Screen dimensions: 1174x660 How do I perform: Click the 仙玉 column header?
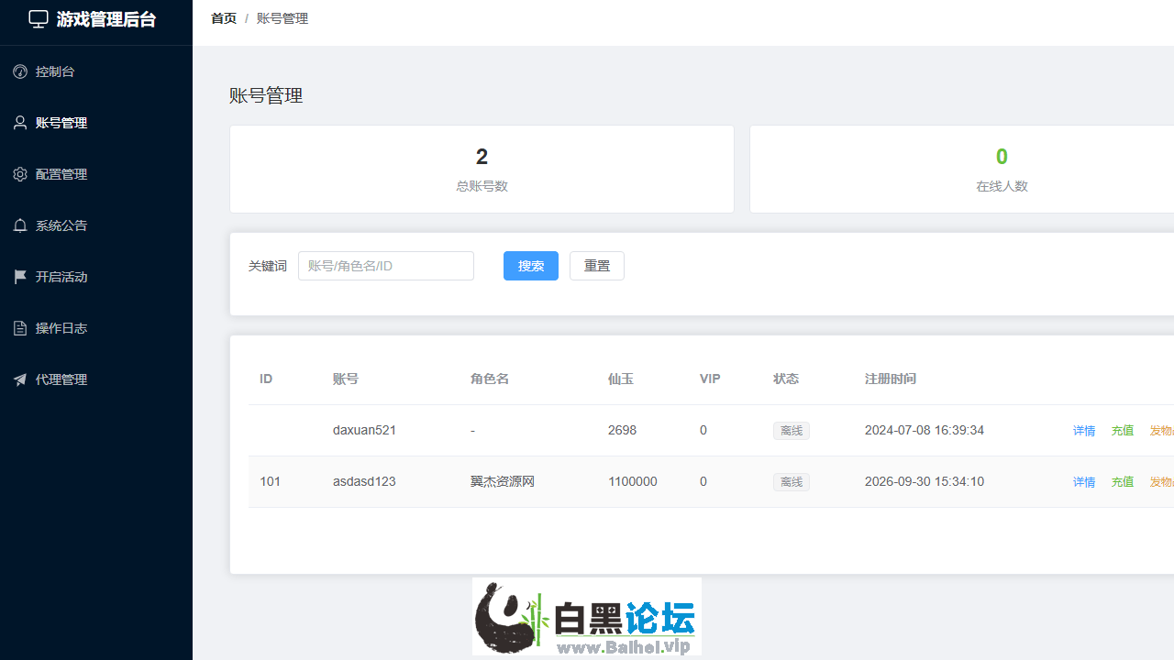[621, 379]
